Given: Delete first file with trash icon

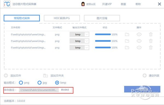Looking at the screenshot, I should (151, 34).
